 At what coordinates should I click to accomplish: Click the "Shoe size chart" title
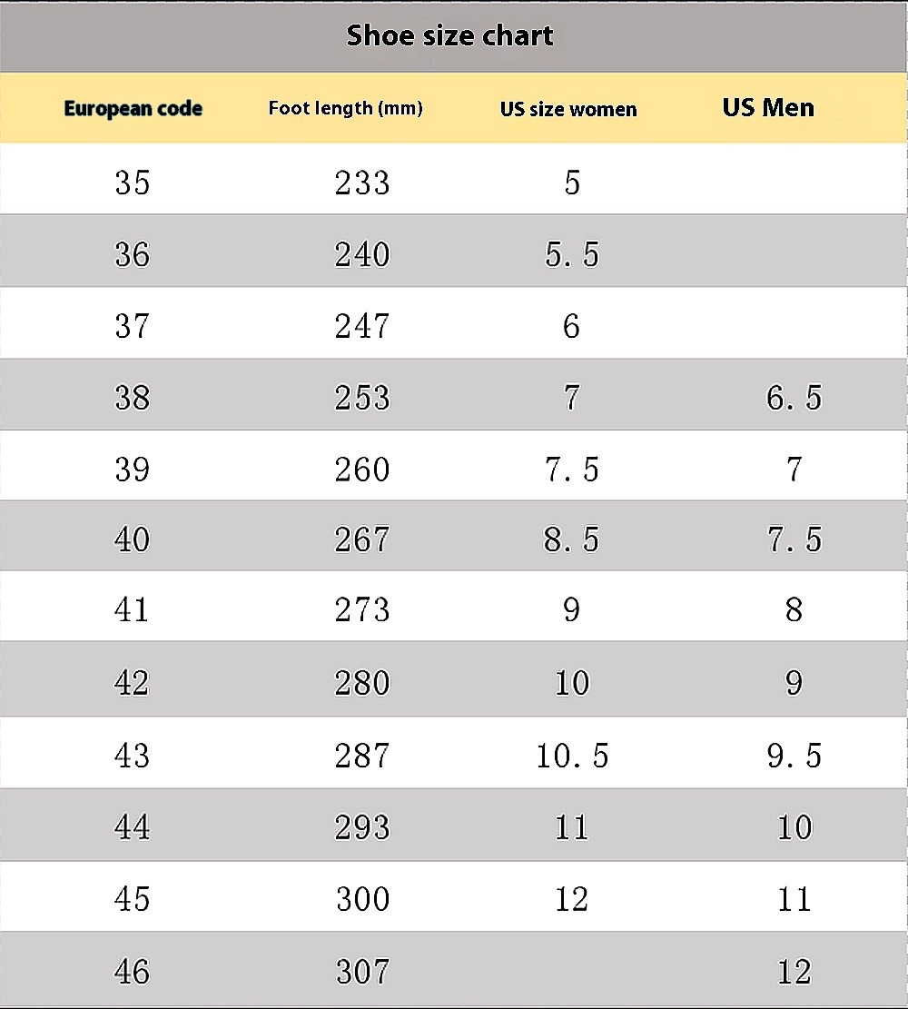[x=449, y=36]
